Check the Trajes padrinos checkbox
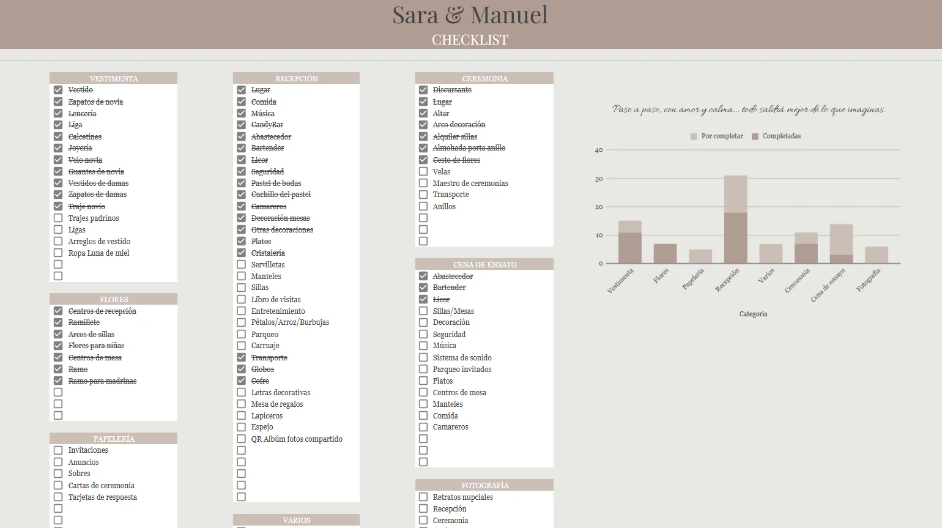 (x=58, y=218)
